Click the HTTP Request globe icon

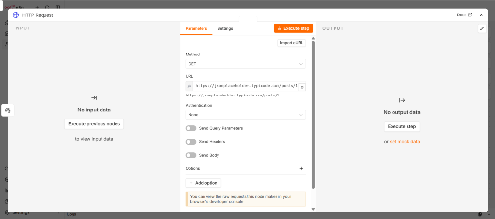15,15
